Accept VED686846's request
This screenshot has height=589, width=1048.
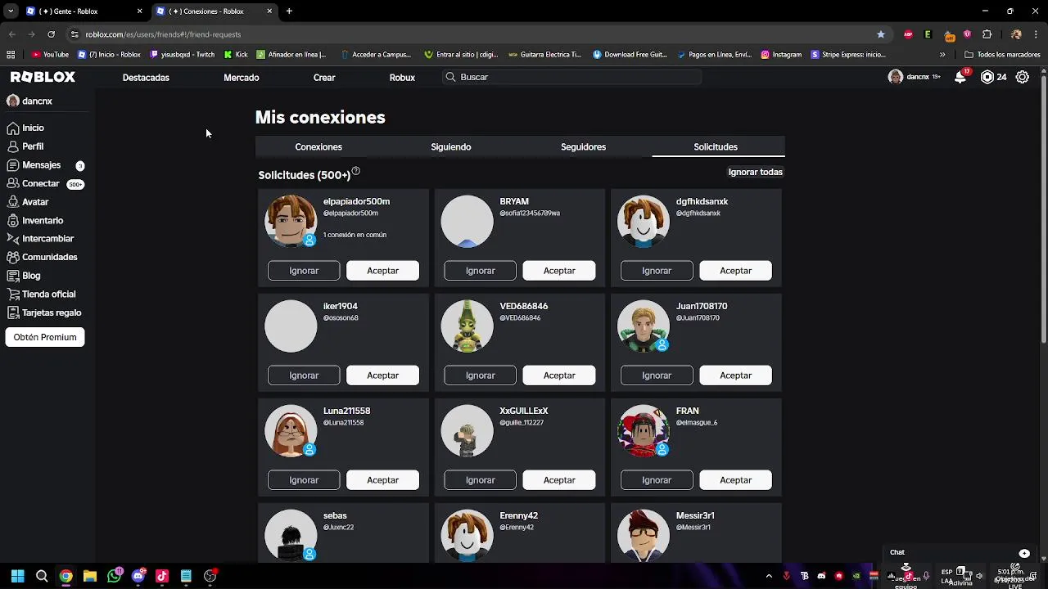pos(559,375)
